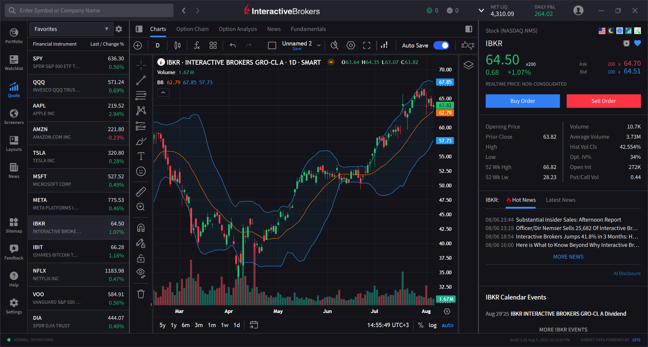Screen dimensions: 648x347
Task: Toggle the right quote panel visibility
Action: [x=469, y=29]
